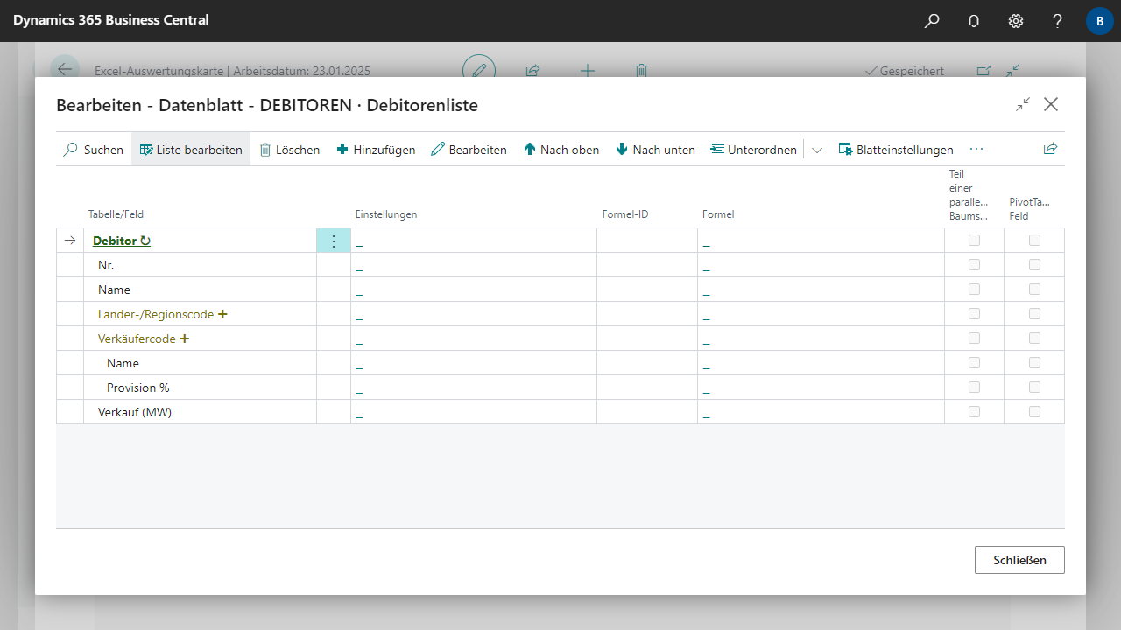Screen dimensions: 1121x630
Task: Check Teil einer parallelen box for Nr.
Action: 974,264
